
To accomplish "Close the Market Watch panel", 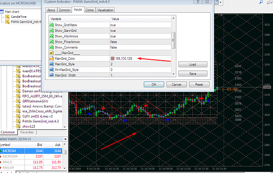I will (66, 139).
